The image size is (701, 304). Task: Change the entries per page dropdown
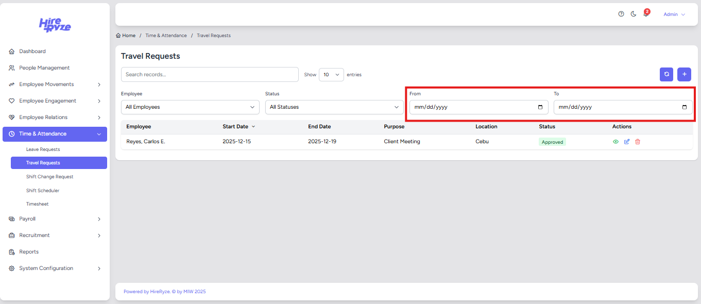tap(331, 75)
